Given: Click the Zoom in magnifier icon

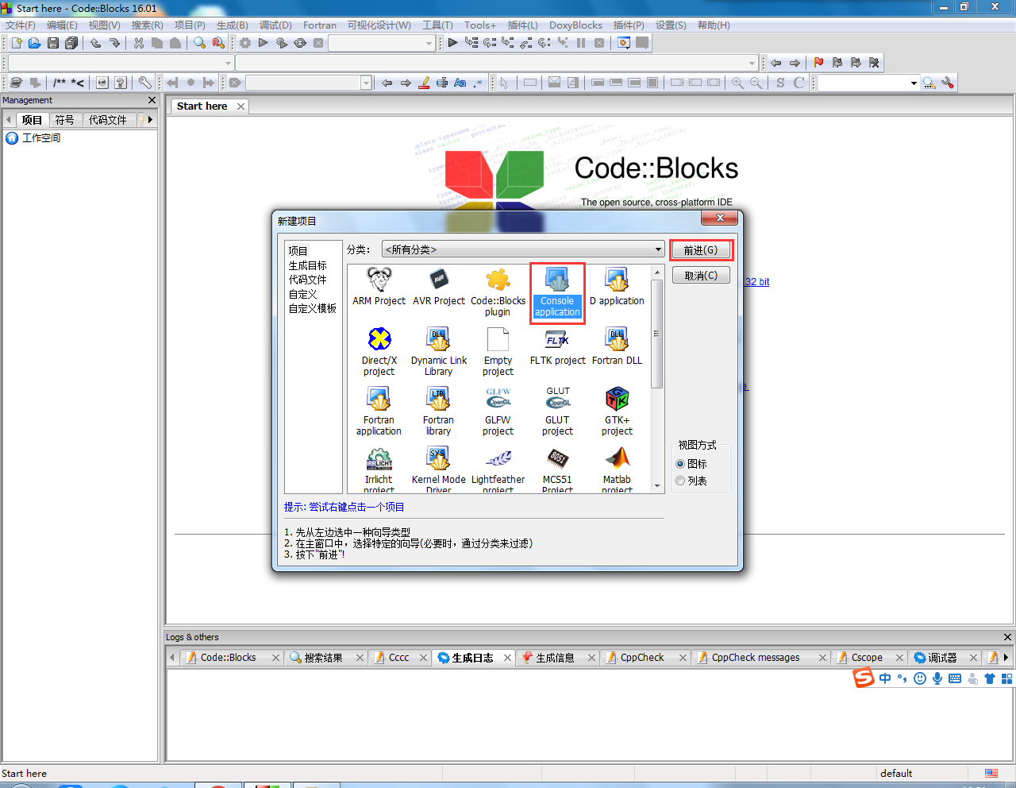Looking at the screenshot, I should [x=738, y=83].
